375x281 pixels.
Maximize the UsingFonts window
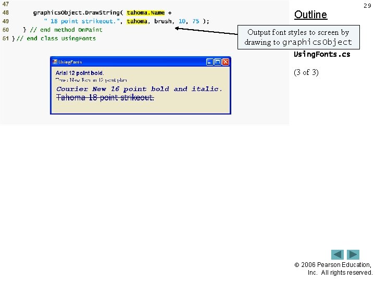(x=218, y=62)
